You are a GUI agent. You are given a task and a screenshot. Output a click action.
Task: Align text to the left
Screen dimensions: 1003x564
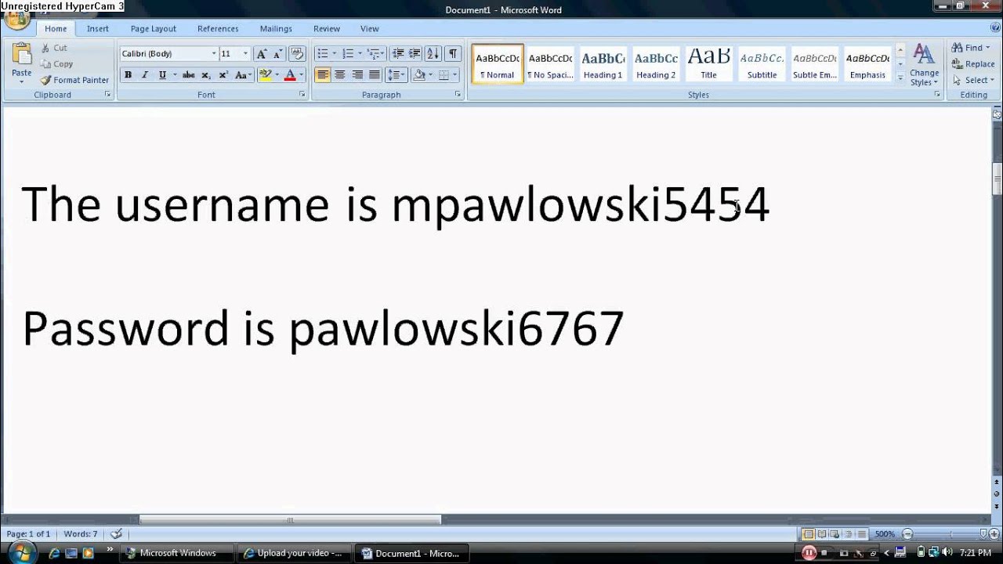point(323,75)
